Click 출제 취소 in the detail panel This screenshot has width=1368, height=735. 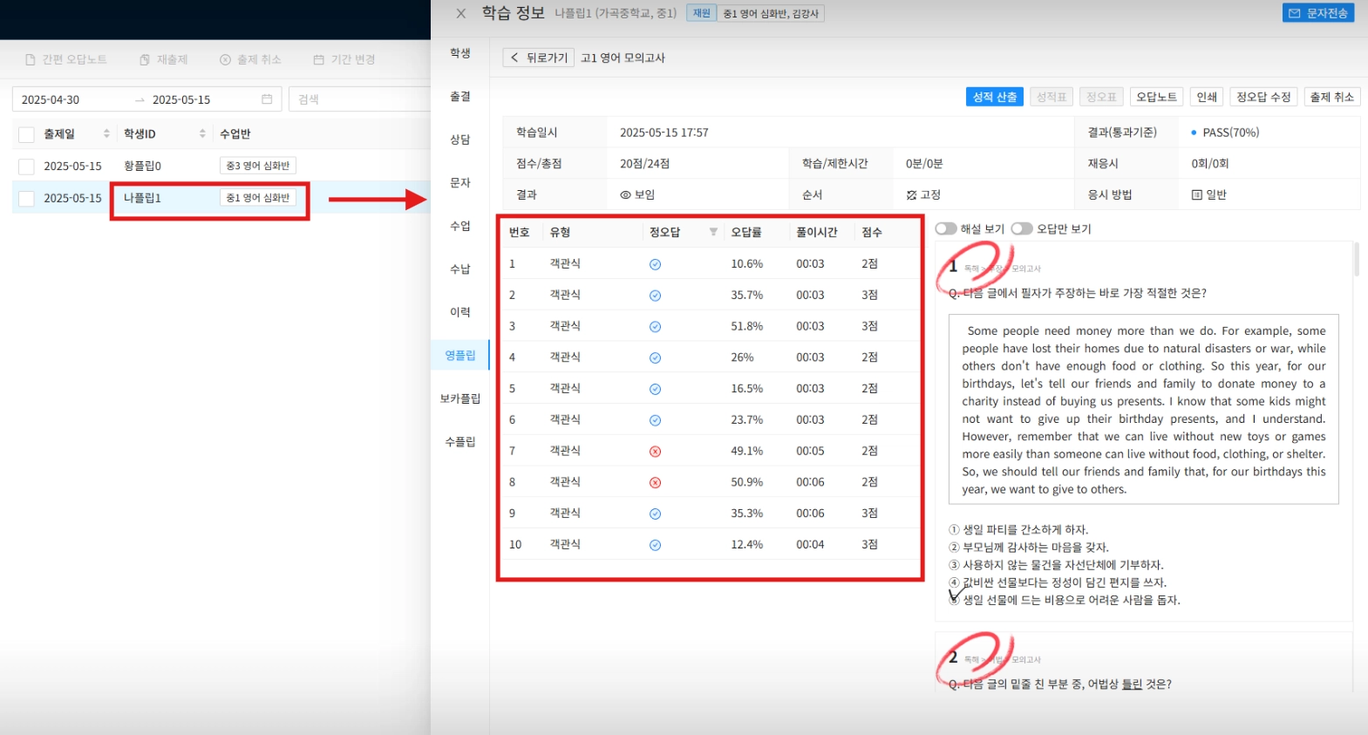pyautogui.click(x=1331, y=97)
